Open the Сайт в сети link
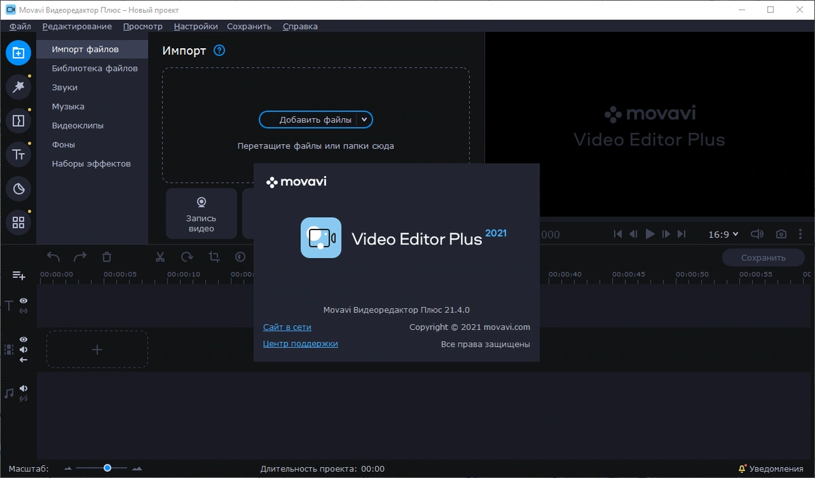815x478 pixels. [287, 327]
